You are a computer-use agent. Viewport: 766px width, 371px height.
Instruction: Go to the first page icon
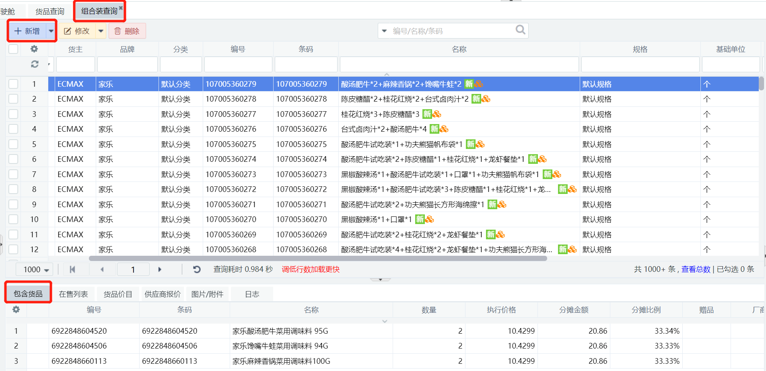(x=72, y=269)
